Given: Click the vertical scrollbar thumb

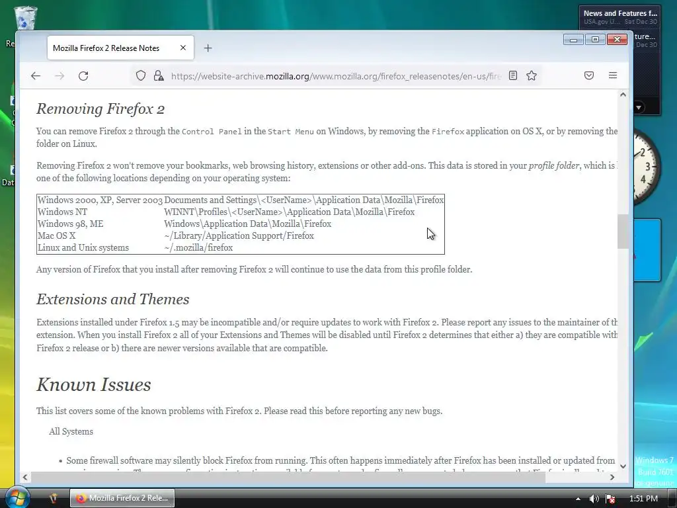Looking at the screenshot, I should tap(623, 232).
